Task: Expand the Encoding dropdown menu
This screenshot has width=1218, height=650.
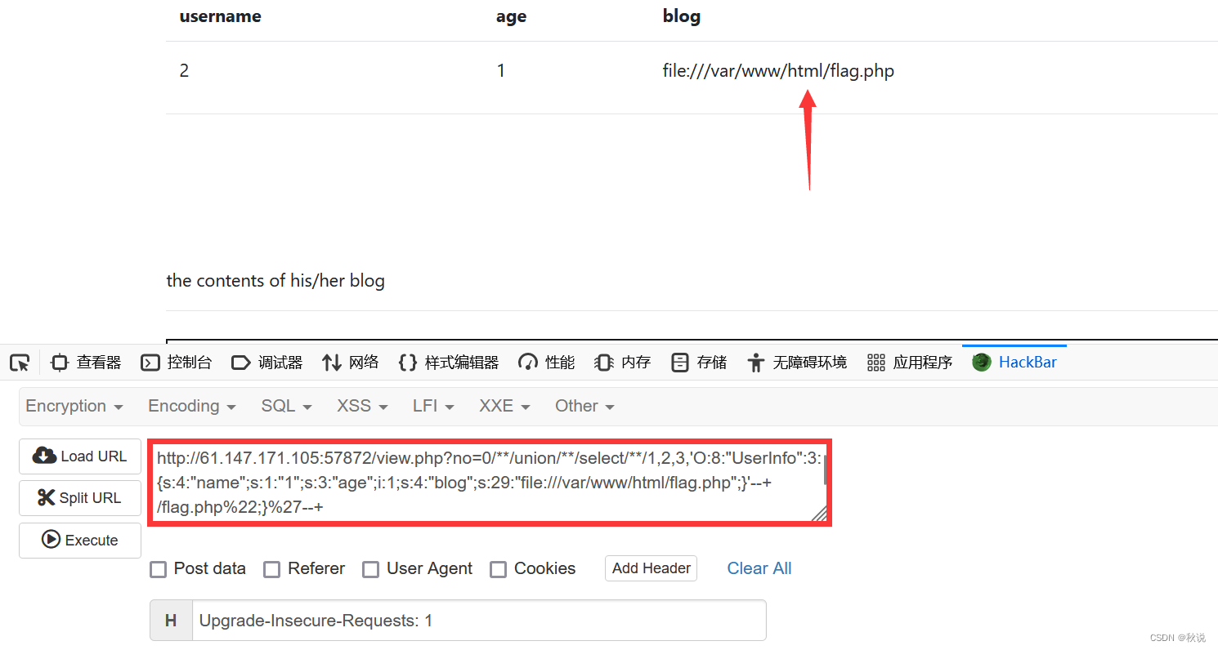Action: 192,406
